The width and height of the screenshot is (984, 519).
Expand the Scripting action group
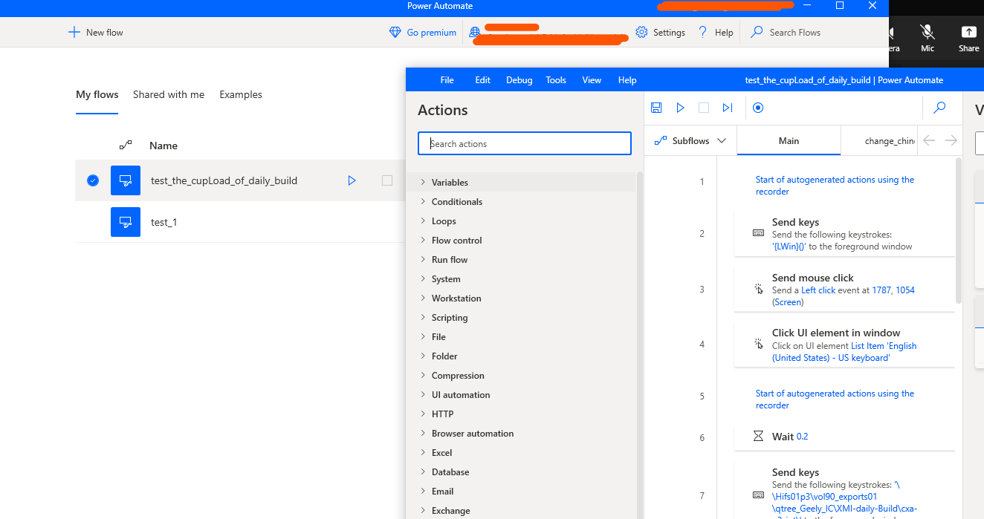point(424,318)
